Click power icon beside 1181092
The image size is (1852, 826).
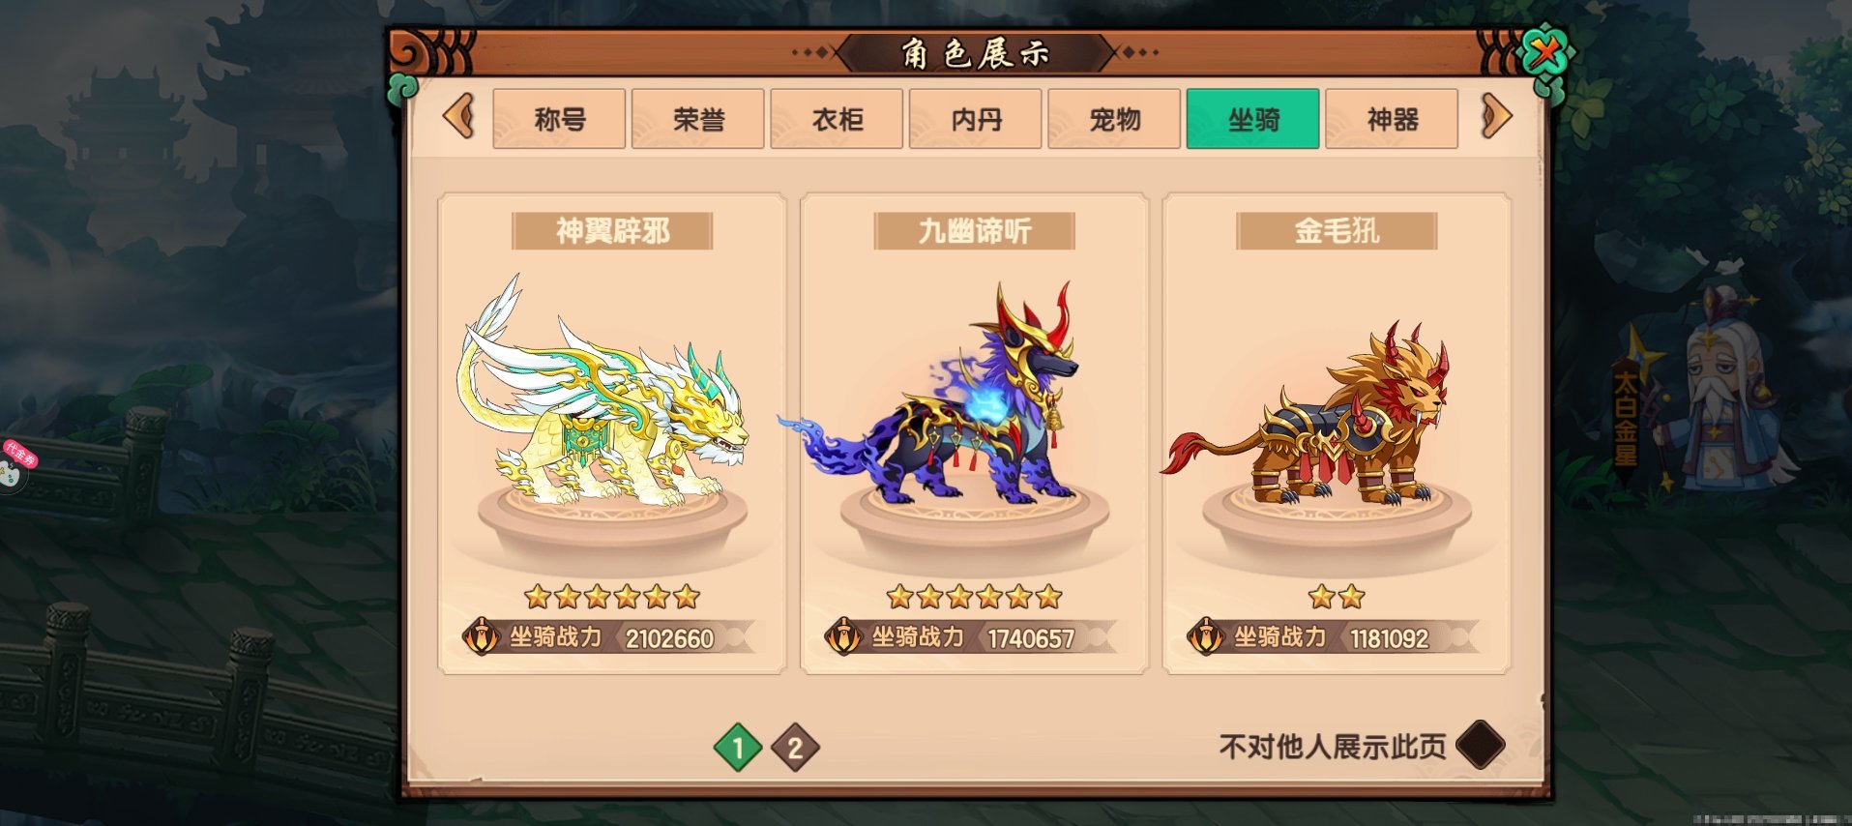point(1205,637)
